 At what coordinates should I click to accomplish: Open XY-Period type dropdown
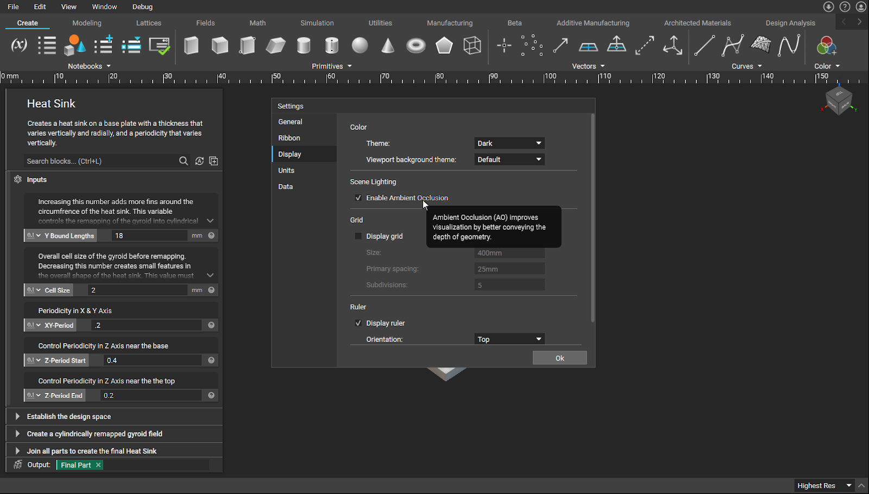click(34, 325)
